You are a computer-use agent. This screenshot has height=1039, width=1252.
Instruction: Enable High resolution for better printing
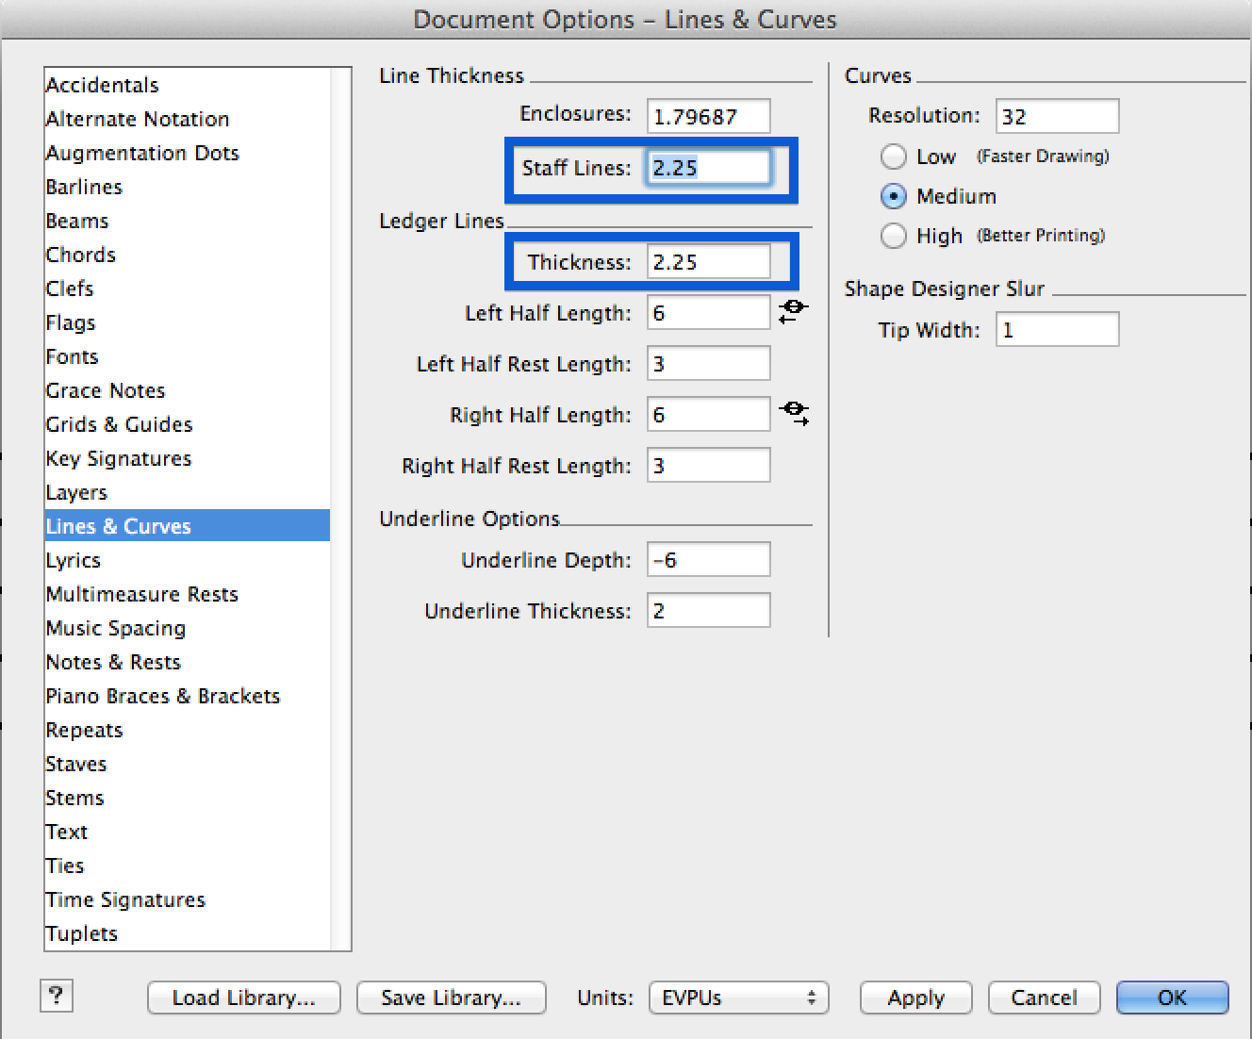[893, 236]
